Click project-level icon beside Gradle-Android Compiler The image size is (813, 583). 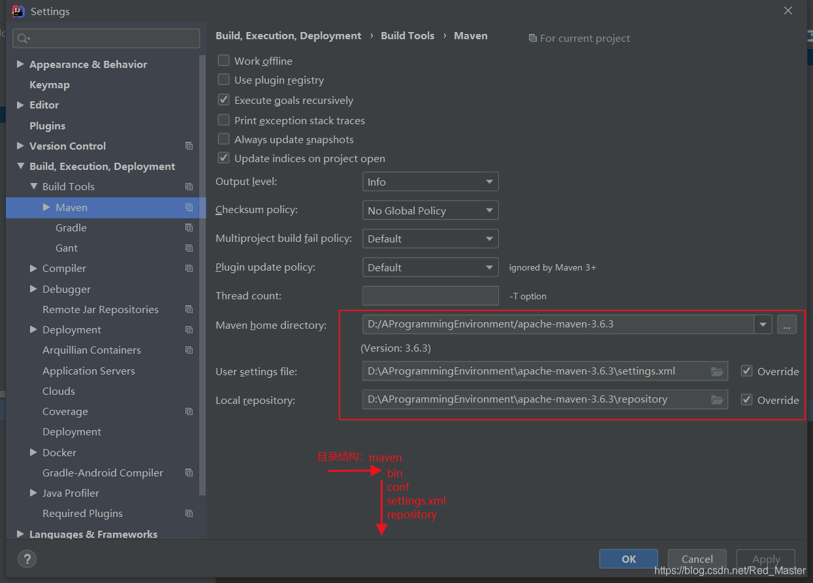click(x=189, y=473)
